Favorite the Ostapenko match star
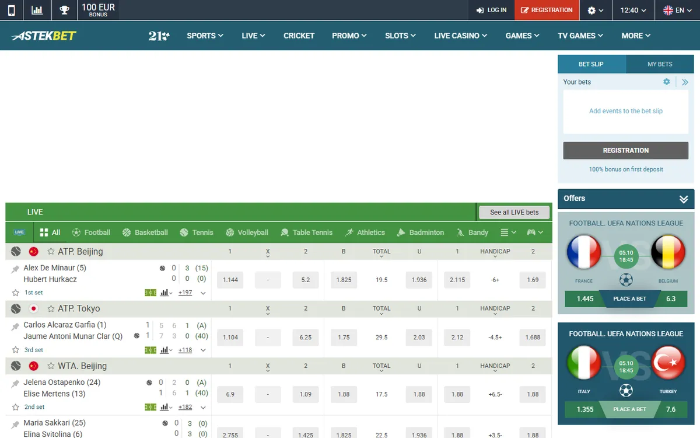This screenshot has height=438, width=700. [x=16, y=407]
